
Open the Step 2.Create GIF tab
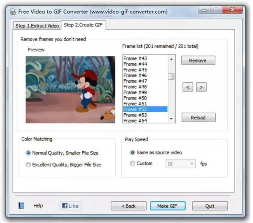pyautogui.click(x=83, y=25)
